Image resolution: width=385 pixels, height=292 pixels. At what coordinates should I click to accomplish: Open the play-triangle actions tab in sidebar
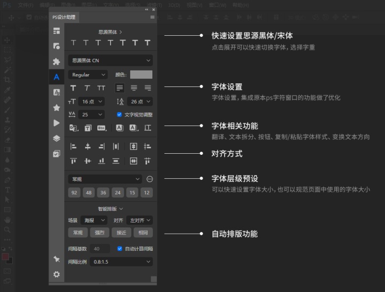(x=57, y=123)
